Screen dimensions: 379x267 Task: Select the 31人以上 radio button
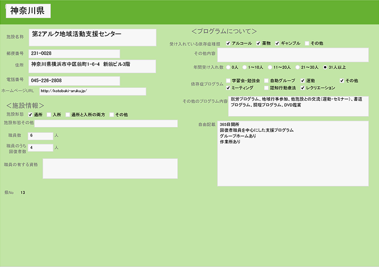(325, 67)
